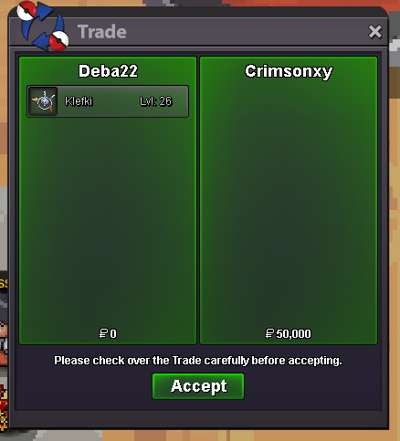Click the Pokédollar symbol beside 50,000

[x=269, y=333]
